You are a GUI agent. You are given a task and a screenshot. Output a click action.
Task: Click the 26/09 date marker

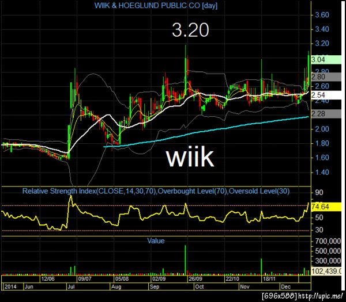195,279
